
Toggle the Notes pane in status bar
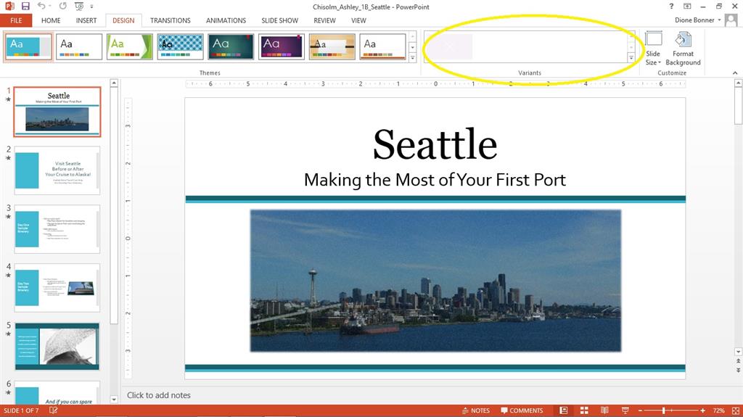476,410
